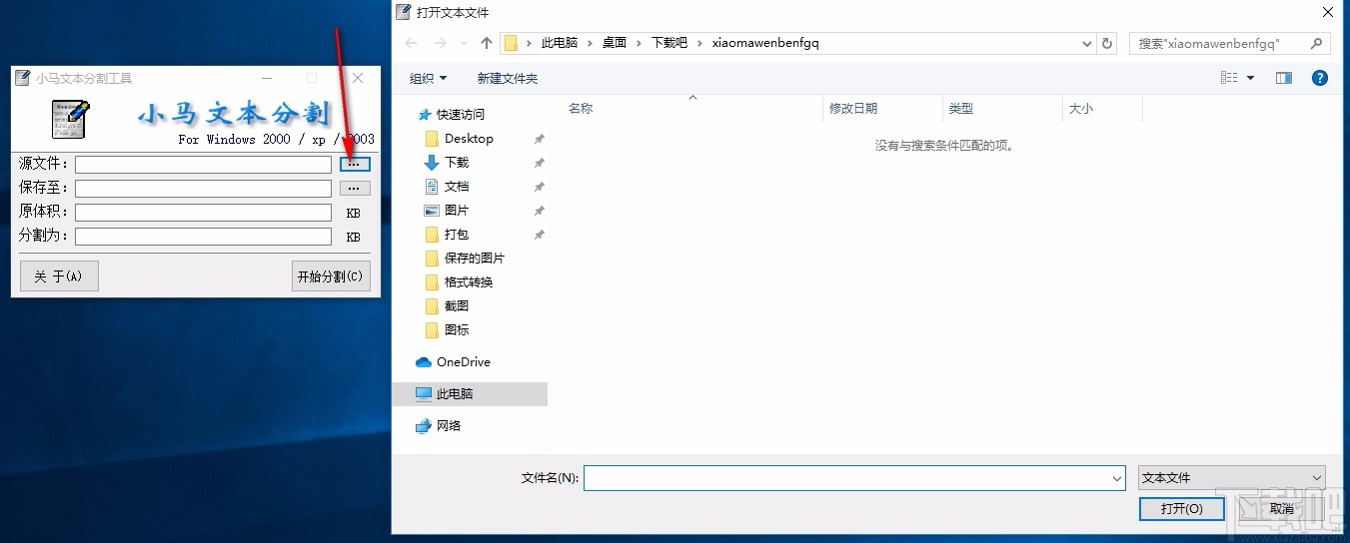Open the 格式转换 folder in the sidebar
The height and width of the screenshot is (543, 1350).
click(x=469, y=281)
